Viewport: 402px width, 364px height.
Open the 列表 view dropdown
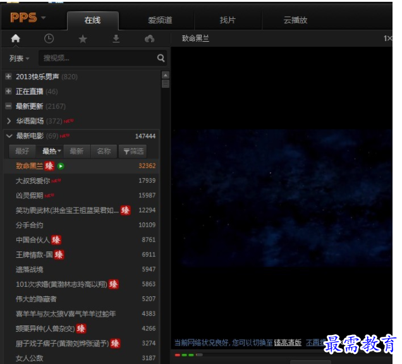(x=19, y=58)
